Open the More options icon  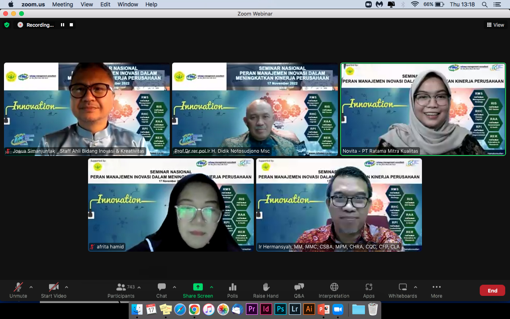coord(437,287)
